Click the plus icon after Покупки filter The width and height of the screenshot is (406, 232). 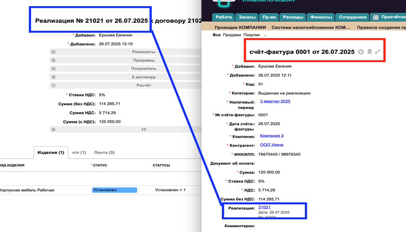pyautogui.click(x=265, y=35)
